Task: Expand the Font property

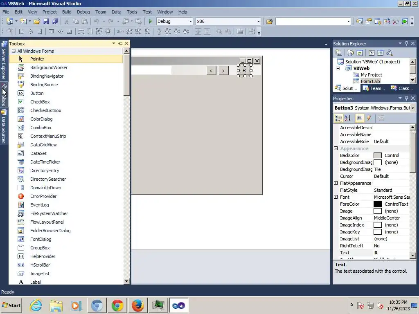Action: (x=336, y=197)
